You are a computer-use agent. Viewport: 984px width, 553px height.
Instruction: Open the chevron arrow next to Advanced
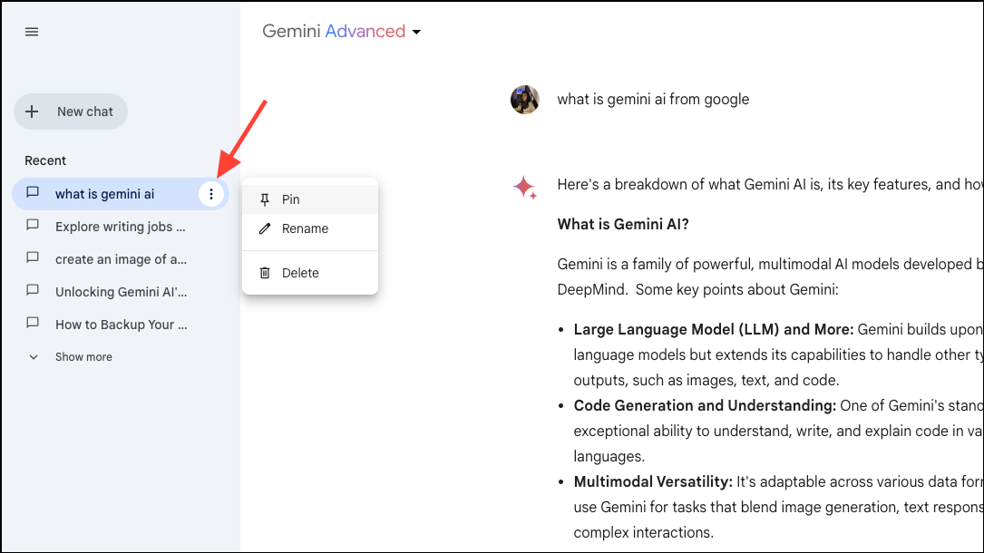tap(416, 31)
